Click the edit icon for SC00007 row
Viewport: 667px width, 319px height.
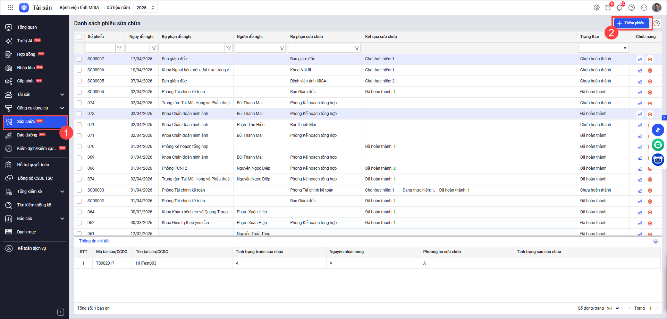point(640,59)
